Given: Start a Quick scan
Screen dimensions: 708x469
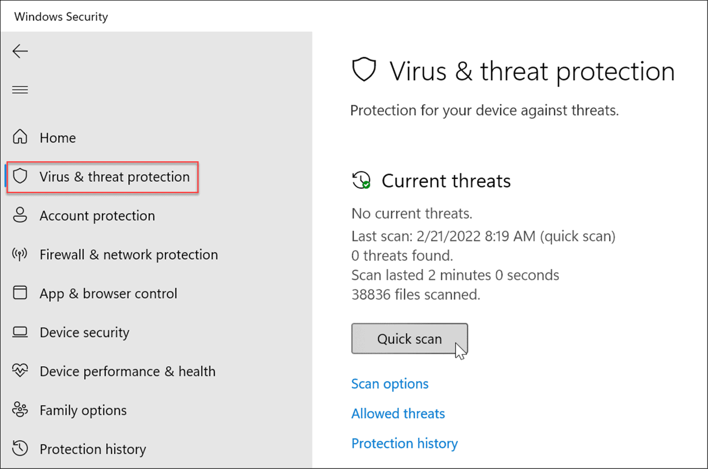Looking at the screenshot, I should [409, 339].
